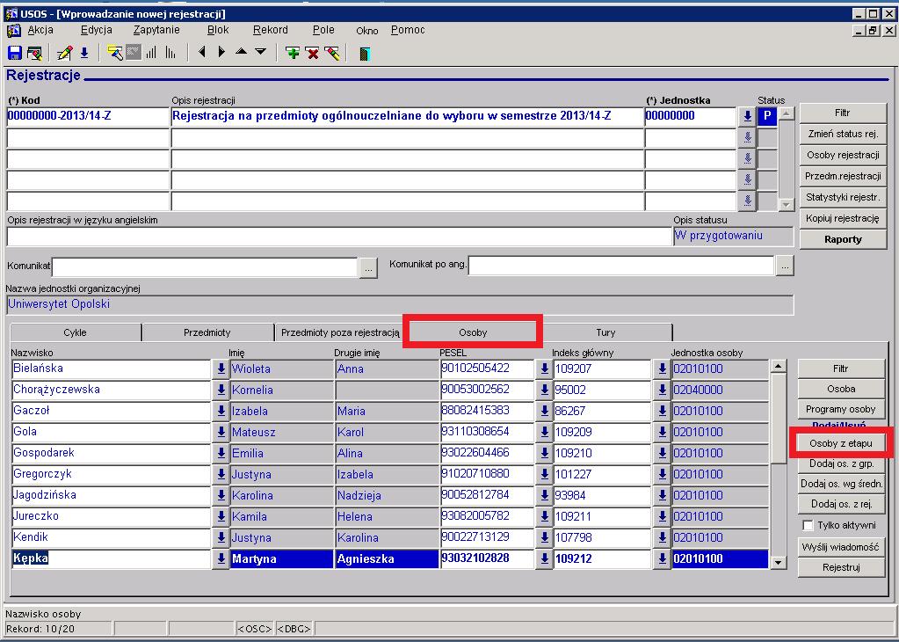Click the blue down-arrow list-of-values toolbar icon
Screen dimensions: 899x642
coord(84,54)
